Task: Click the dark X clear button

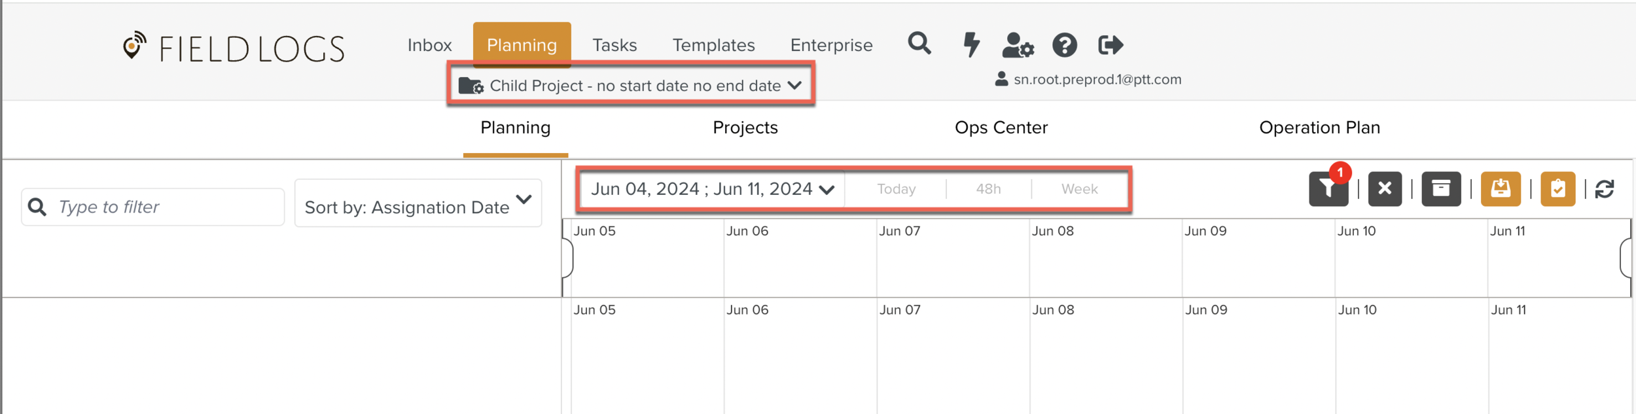Action: (x=1385, y=189)
